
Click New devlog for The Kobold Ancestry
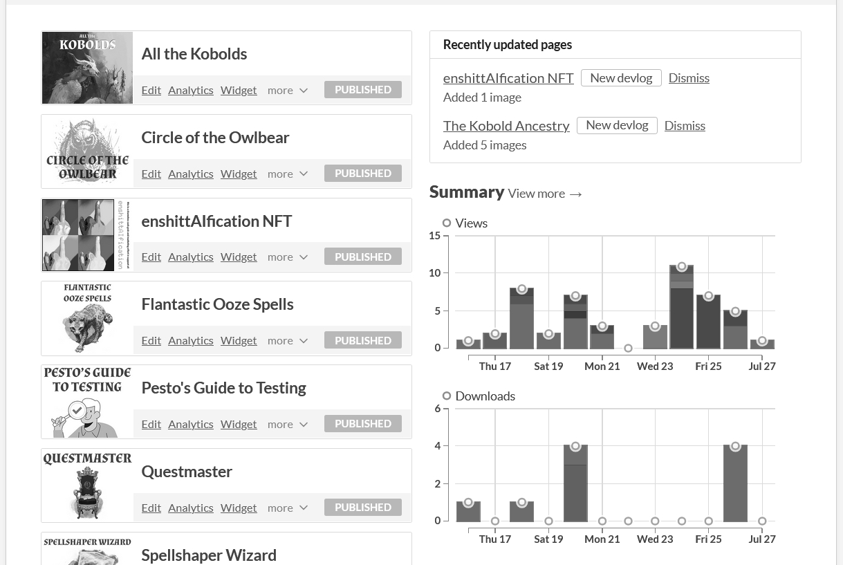(617, 126)
